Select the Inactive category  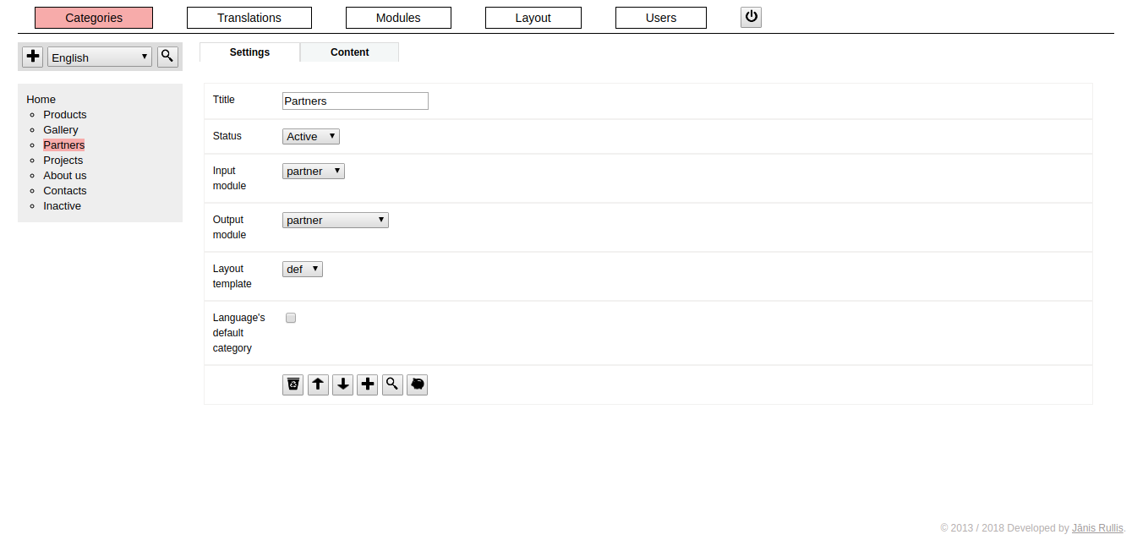pyautogui.click(x=63, y=205)
